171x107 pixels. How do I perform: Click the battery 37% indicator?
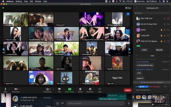(130, 1)
